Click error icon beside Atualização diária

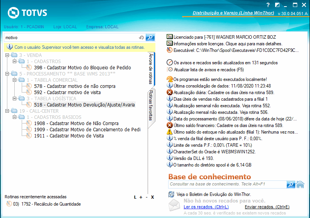[x=170, y=92]
